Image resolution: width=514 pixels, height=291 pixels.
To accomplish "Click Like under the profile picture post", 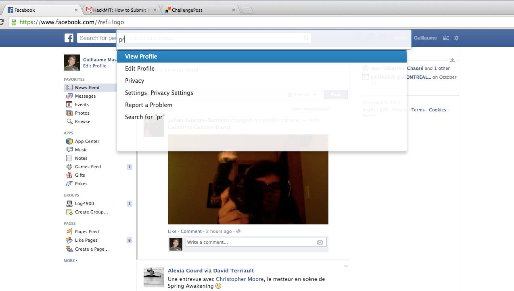I will click(172, 231).
